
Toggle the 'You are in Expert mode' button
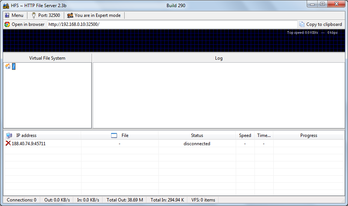94,15
